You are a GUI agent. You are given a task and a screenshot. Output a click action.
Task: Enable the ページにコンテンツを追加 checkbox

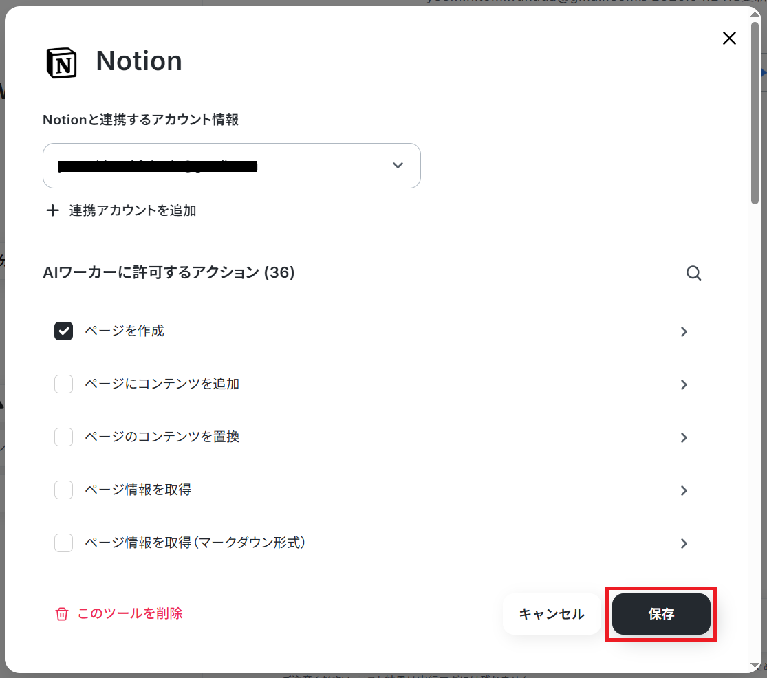point(63,384)
